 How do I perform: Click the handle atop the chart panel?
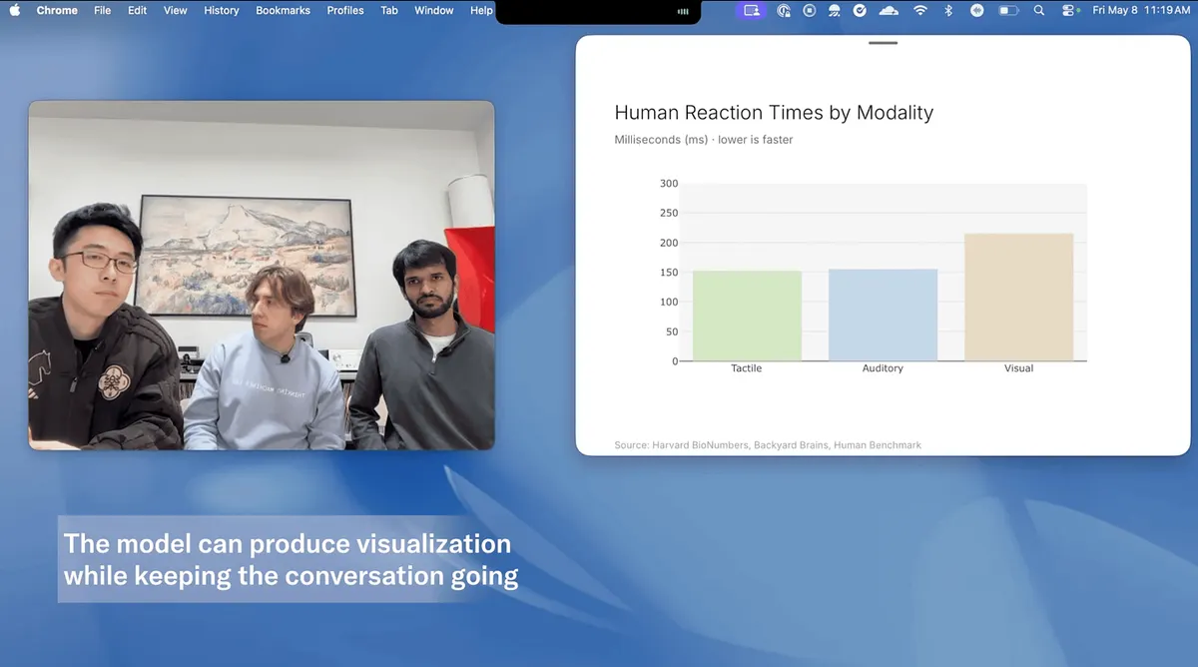pyautogui.click(x=884, y=43)
